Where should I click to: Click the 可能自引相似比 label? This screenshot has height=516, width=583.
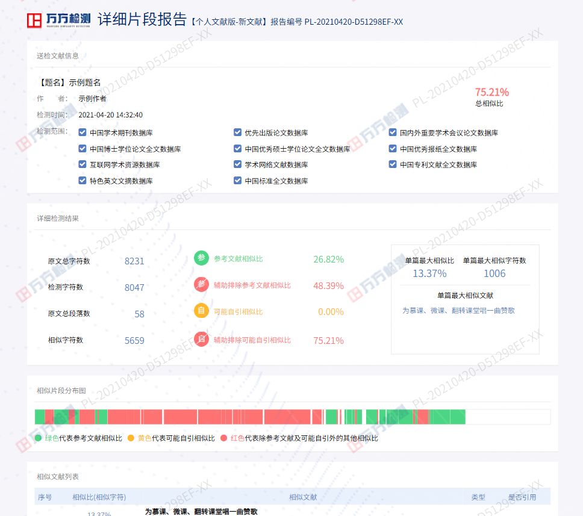(238, 311)
